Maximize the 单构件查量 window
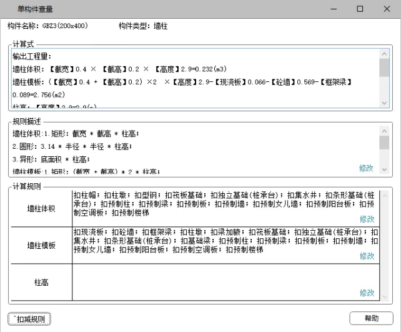401x332 pixels. point(360,9)
